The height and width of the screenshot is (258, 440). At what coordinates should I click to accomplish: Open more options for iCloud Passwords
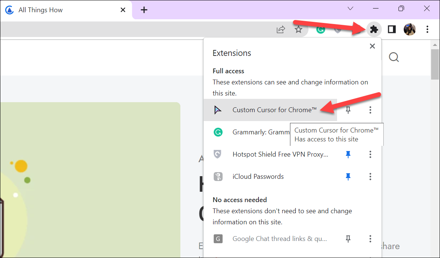point(370,177)
